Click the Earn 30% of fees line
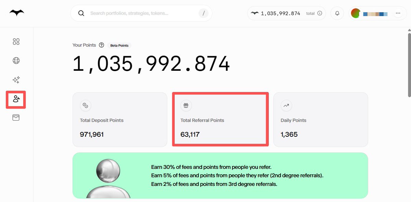This screenshot has width=411, height=202. (x=211, y=167)
